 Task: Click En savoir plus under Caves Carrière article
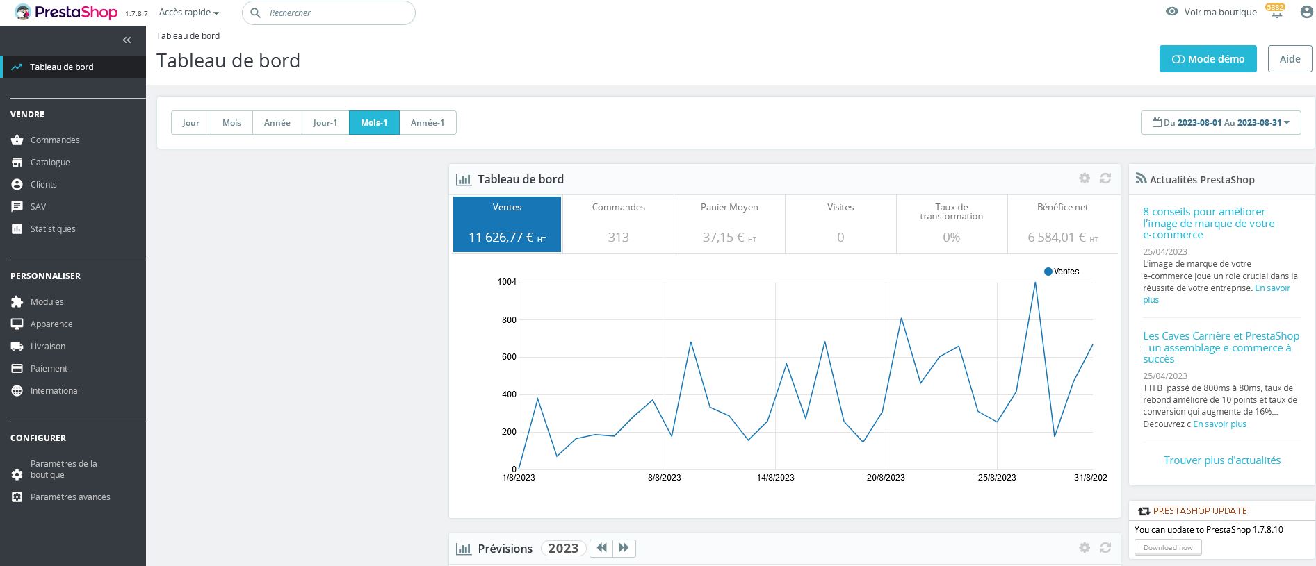(1220, 424)
